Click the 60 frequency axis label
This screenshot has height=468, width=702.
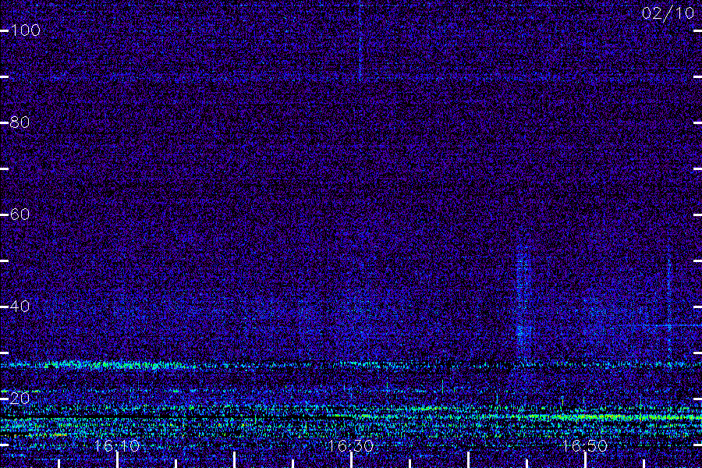tap(20, 214)
